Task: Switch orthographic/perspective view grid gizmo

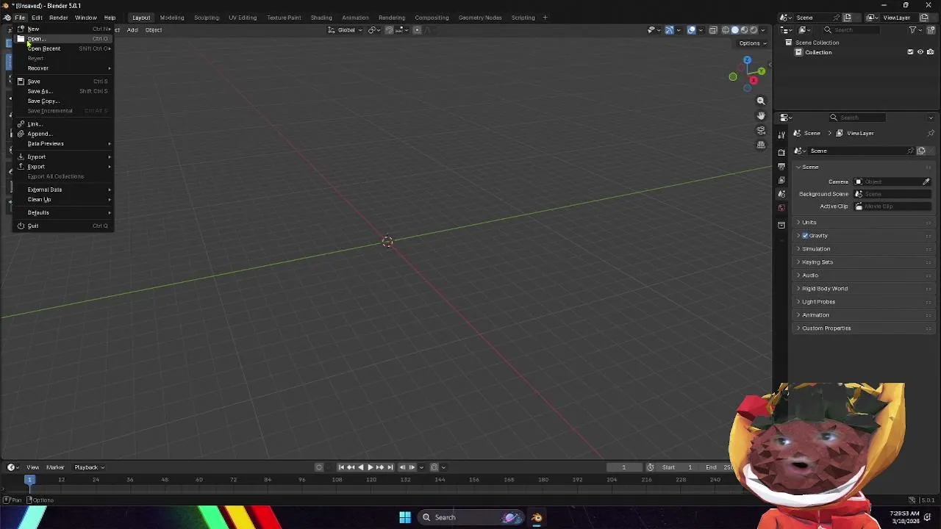Action: 761,145
